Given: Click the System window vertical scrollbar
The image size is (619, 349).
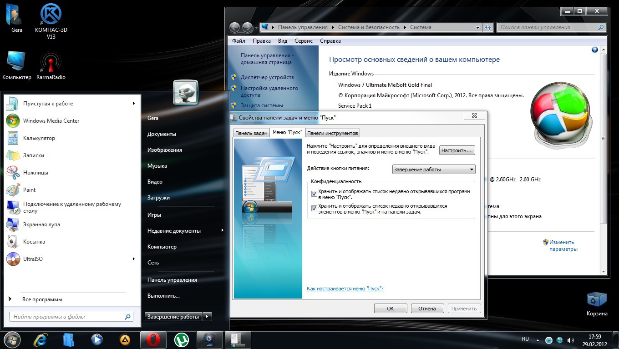Looking at the screenshot, I should pos(604,139).
